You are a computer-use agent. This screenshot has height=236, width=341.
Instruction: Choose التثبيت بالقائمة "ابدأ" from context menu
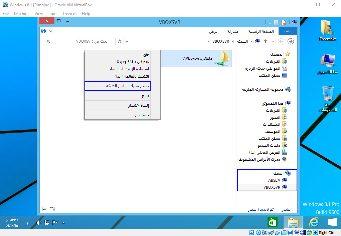tap(123, 76)
